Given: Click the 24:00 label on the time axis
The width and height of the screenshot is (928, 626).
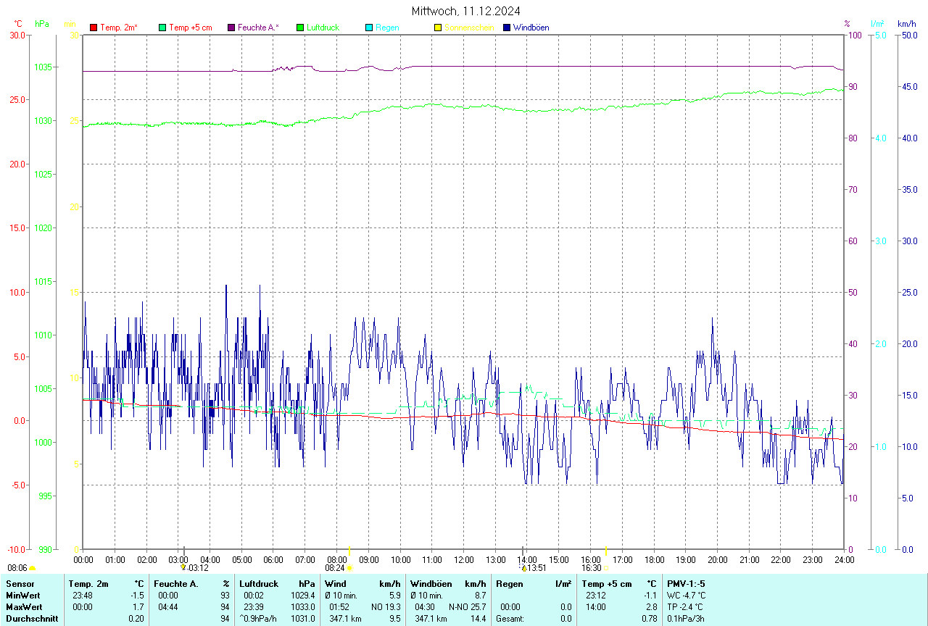Looking at the screenshot, I should coord(845,560).
